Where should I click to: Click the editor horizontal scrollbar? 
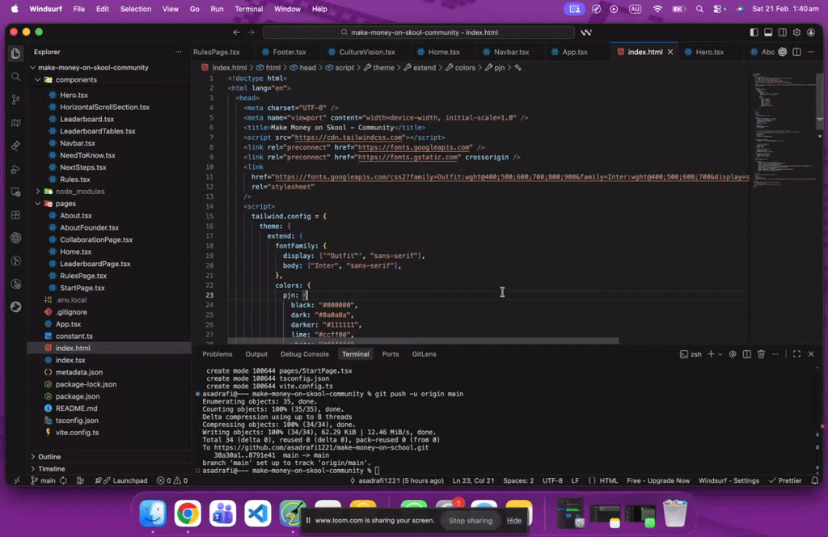click(423, 340)
